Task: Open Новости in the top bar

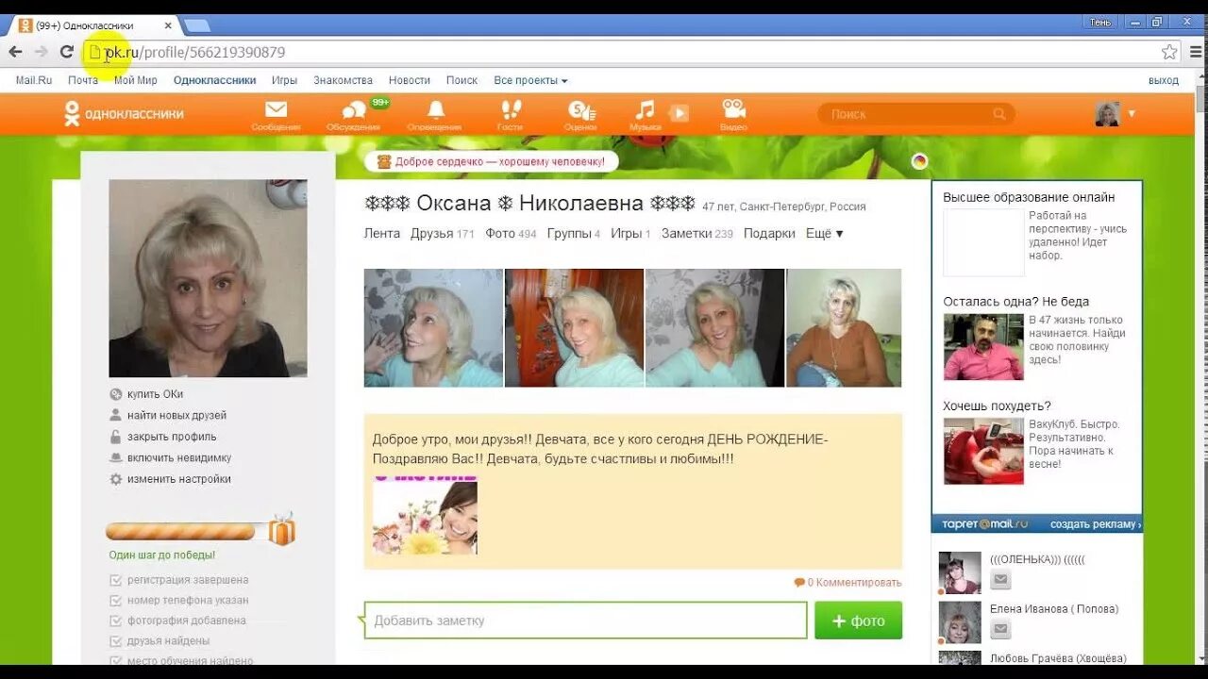Action: [410, 80]
